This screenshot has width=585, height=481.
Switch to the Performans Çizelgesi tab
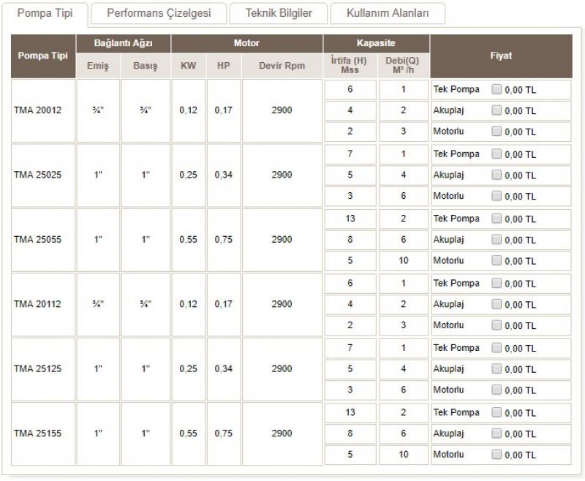point(159,13)
